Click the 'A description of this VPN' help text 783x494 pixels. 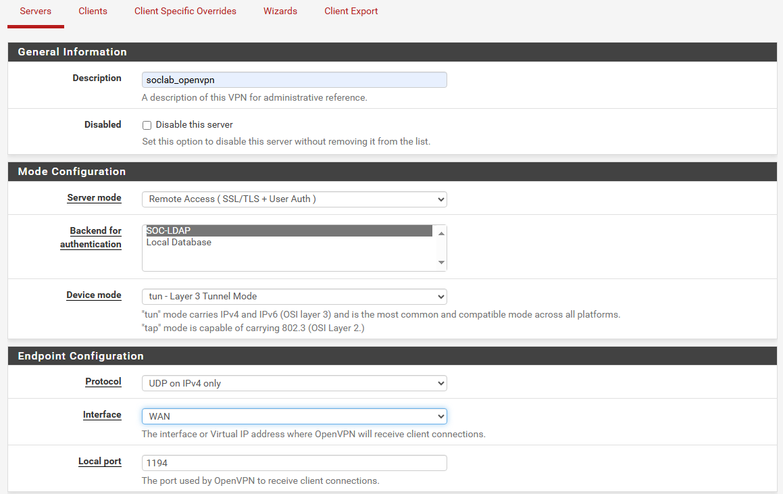(x=254, y=98)
